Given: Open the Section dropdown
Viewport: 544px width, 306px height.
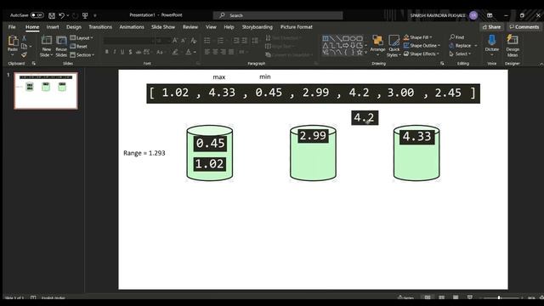Looking at the screenshot, I should [82, 54].
